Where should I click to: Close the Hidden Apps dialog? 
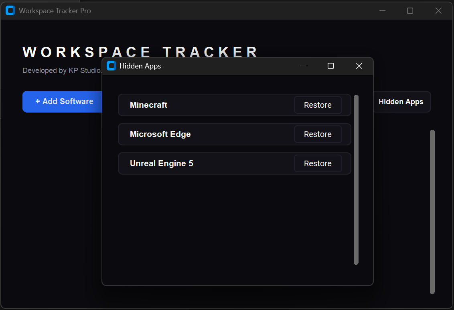point(359,66)
